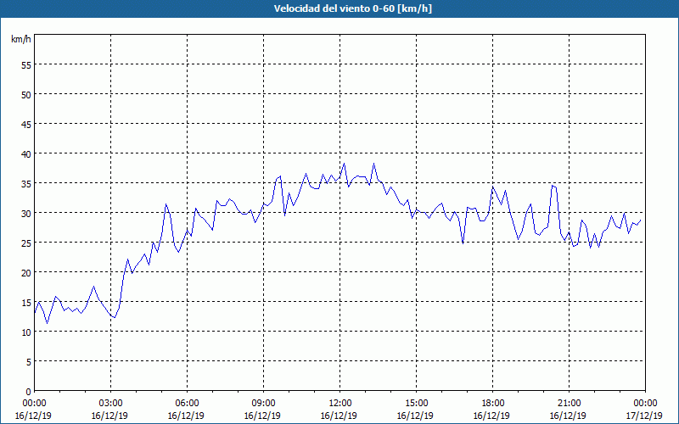Click the y-axis value 0
This screenshot has height=424, width=679.
[x=29, y=393]
